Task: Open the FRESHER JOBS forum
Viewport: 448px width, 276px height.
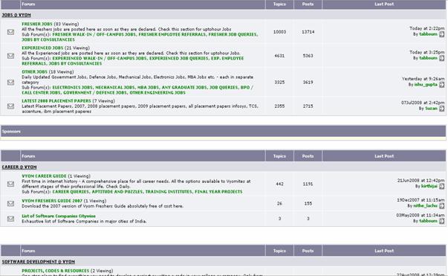Action: coord(37,24)
